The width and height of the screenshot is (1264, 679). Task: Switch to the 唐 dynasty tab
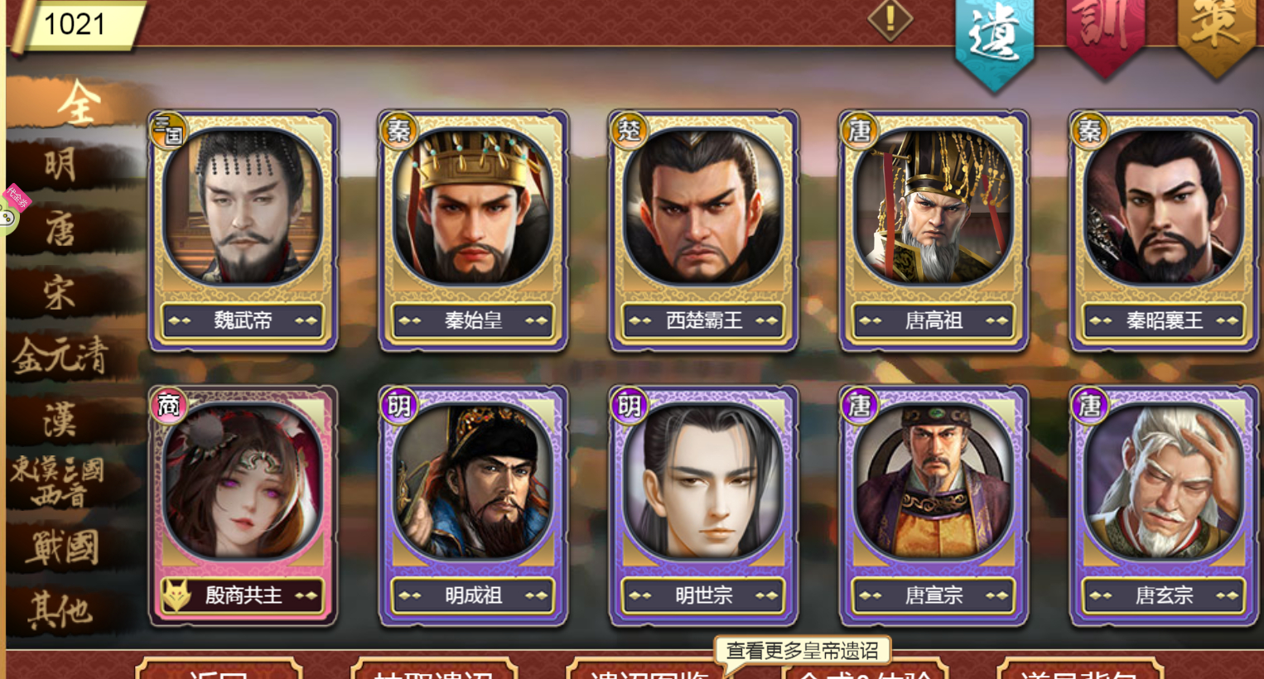[x=62, y=228]
